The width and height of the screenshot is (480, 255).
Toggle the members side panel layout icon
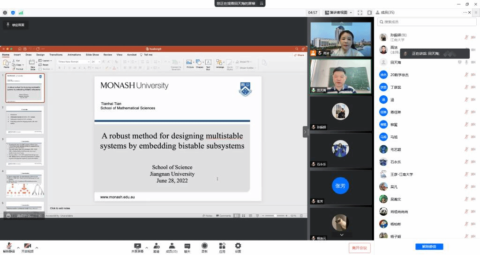[370, 13]
